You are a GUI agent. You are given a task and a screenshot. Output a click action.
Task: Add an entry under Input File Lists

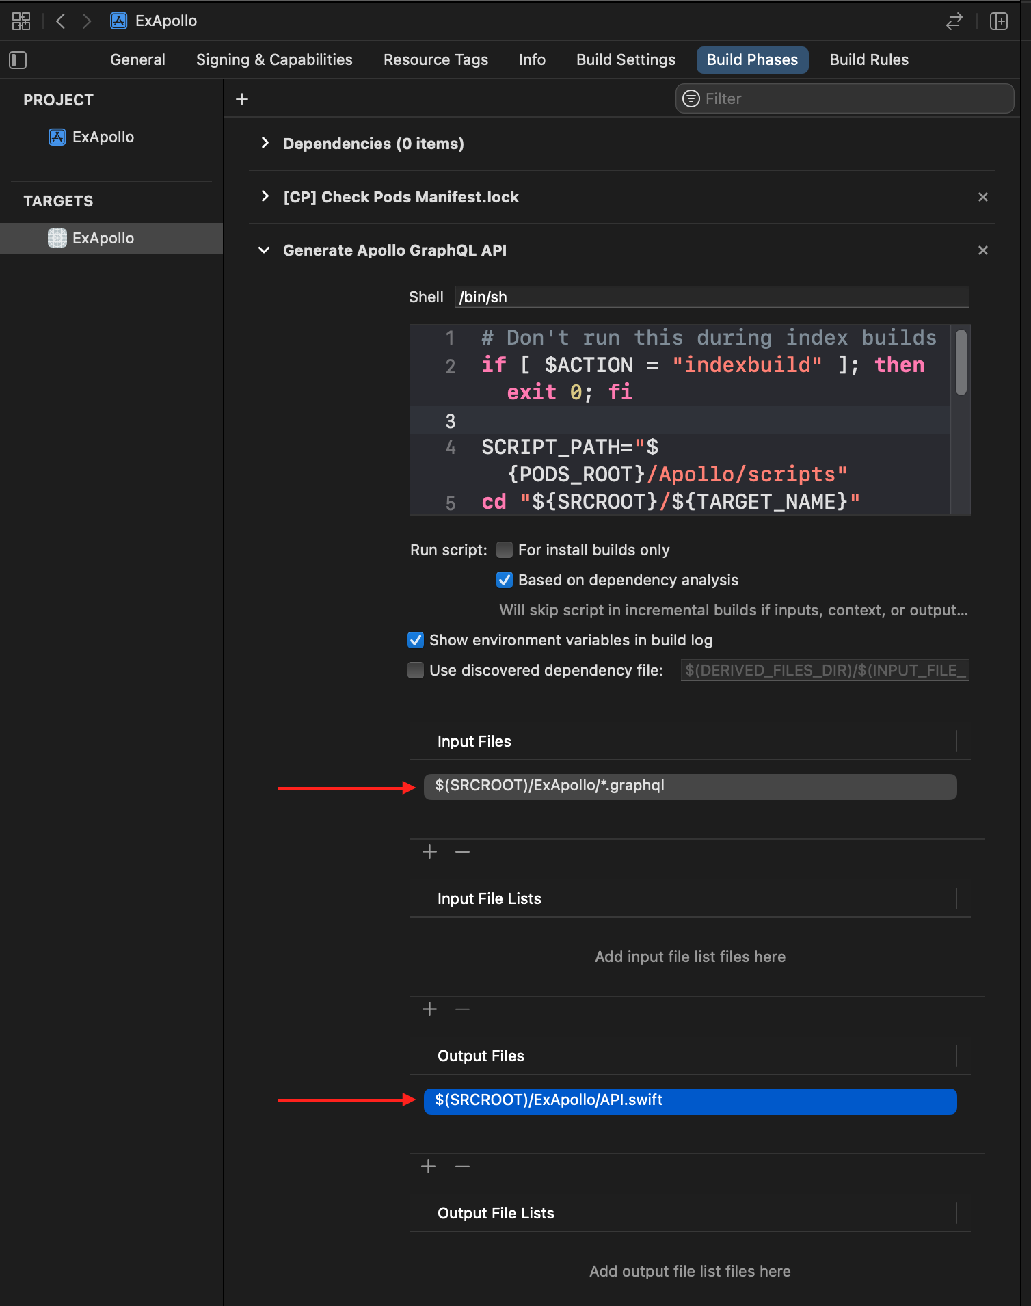coord(429,1009)
